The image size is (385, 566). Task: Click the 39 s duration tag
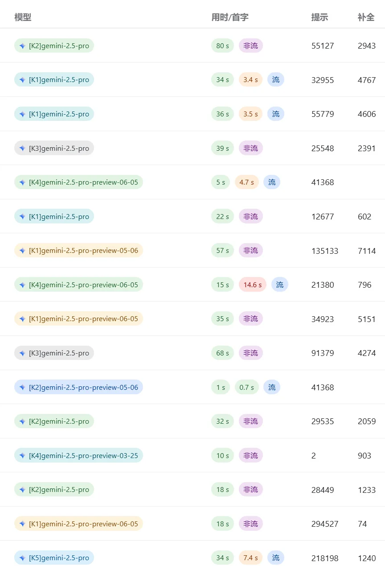click(x=222, y=148)
